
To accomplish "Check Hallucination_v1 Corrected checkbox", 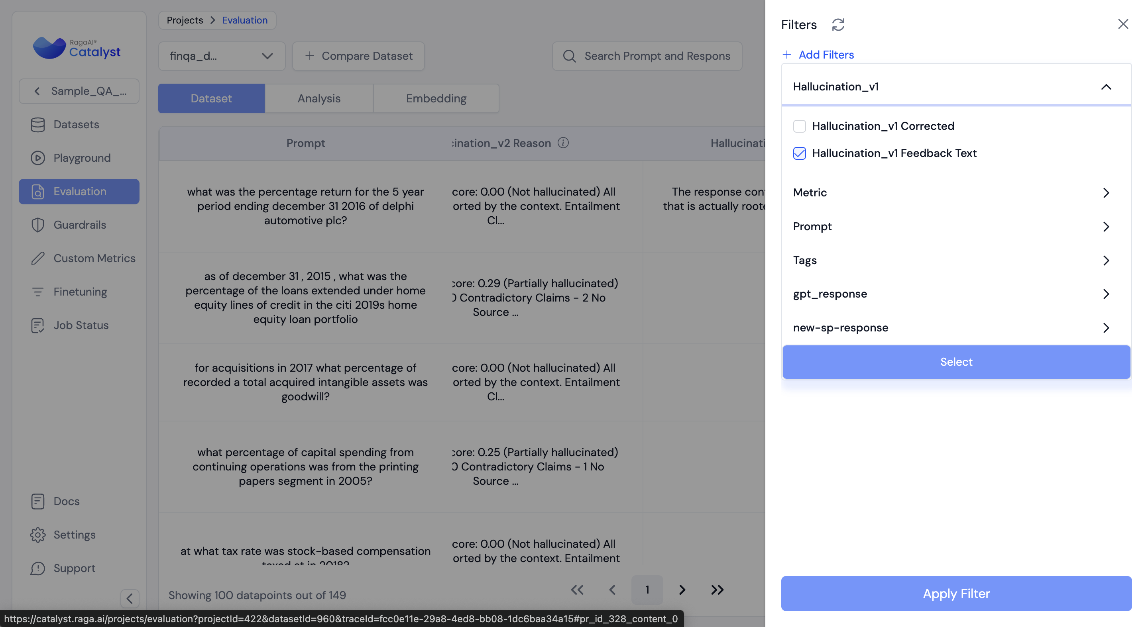I will (x=800, y=126).
